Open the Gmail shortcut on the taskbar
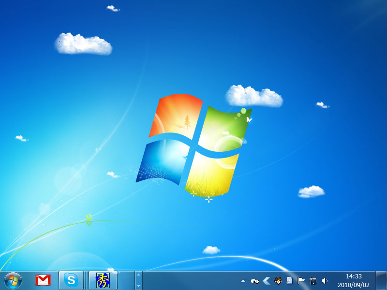Screen dimensions: 387x290 [43, 280]
